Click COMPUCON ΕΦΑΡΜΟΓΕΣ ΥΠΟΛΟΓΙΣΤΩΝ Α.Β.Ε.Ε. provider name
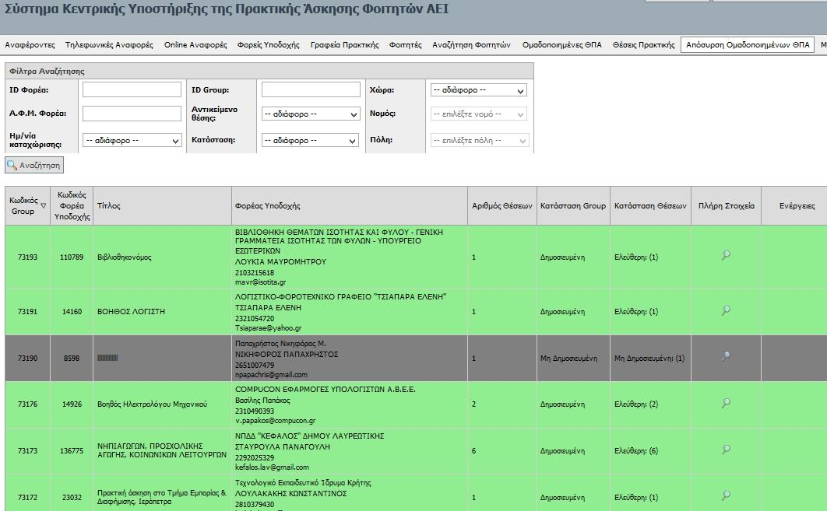 click(x=325, y=390)
